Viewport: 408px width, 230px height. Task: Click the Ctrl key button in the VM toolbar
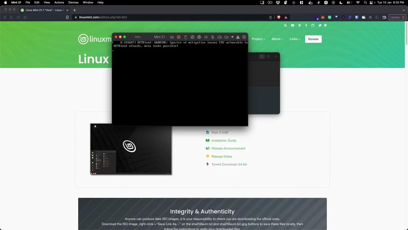(x=138, y=37)
